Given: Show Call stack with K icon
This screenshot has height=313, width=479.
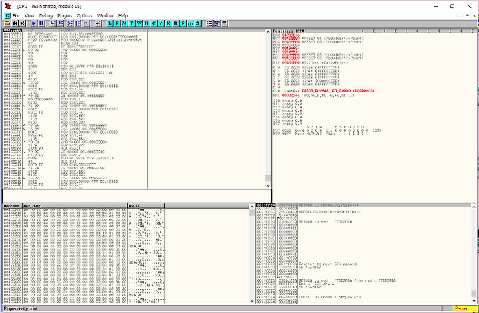Looking at the screenshot, I should [x=168, y=23].
